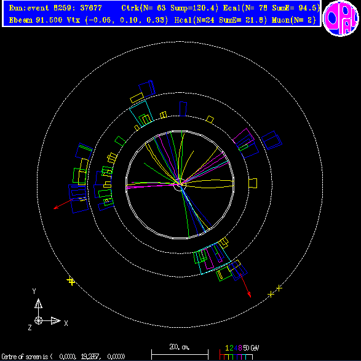Select the isolated yellow calorimeter box at right
361x361 pixels.
(253, 183)
